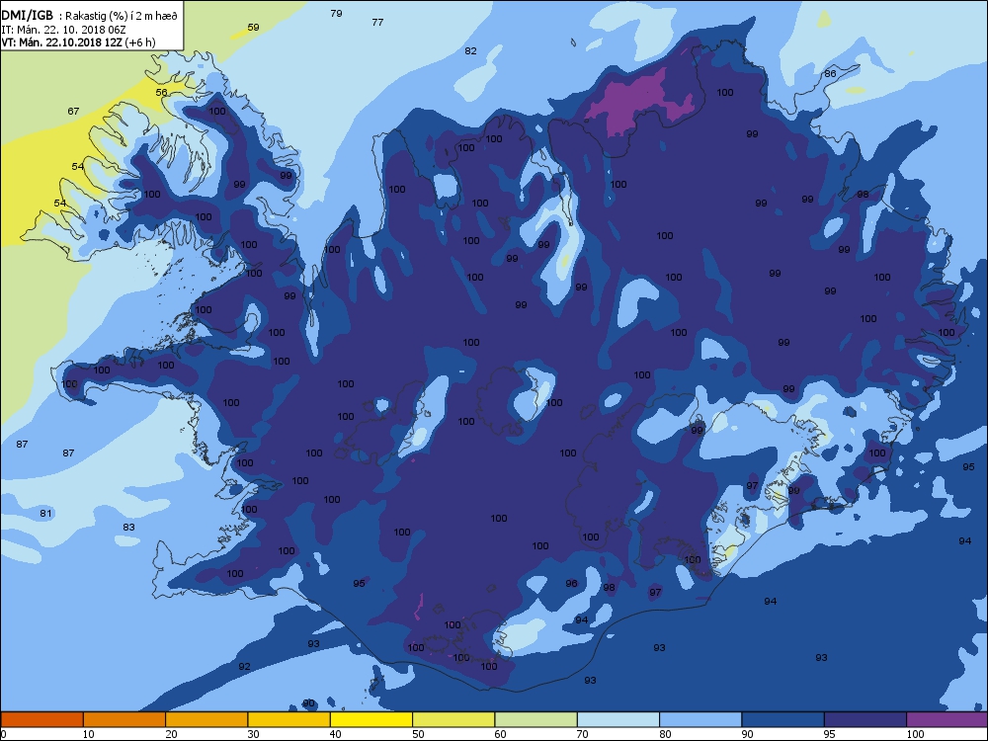Select the map value 96
The height and width of the screenshot is (741, 988).
coord(571,584)
